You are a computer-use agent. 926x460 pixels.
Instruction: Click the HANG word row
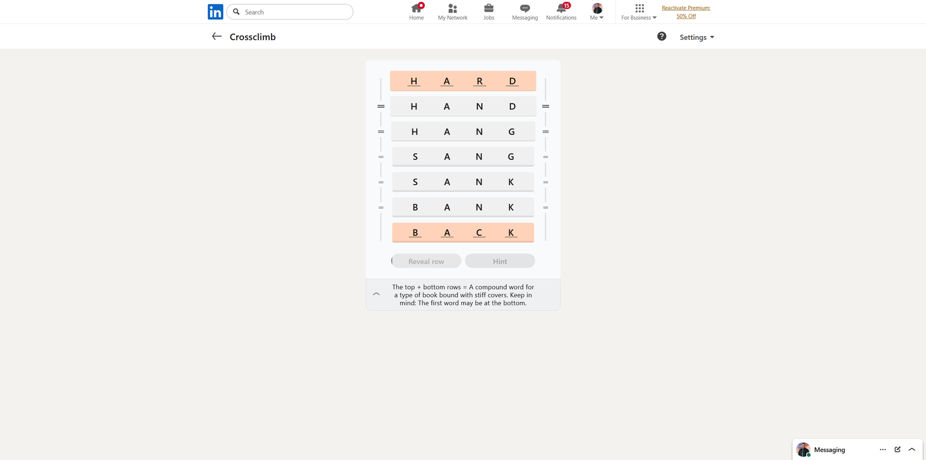coord(463,132)
